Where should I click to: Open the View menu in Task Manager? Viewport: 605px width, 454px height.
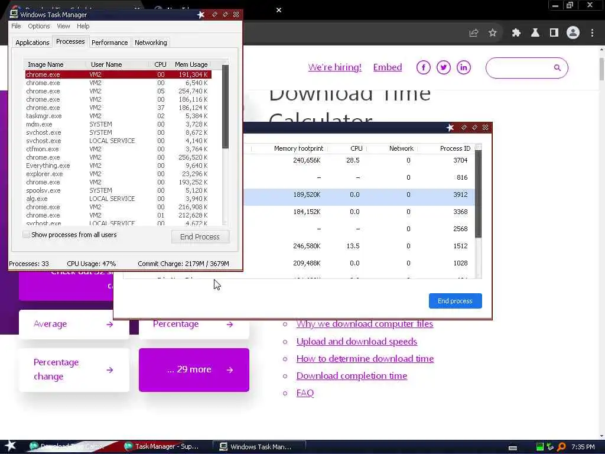click(x=63, y=26)
